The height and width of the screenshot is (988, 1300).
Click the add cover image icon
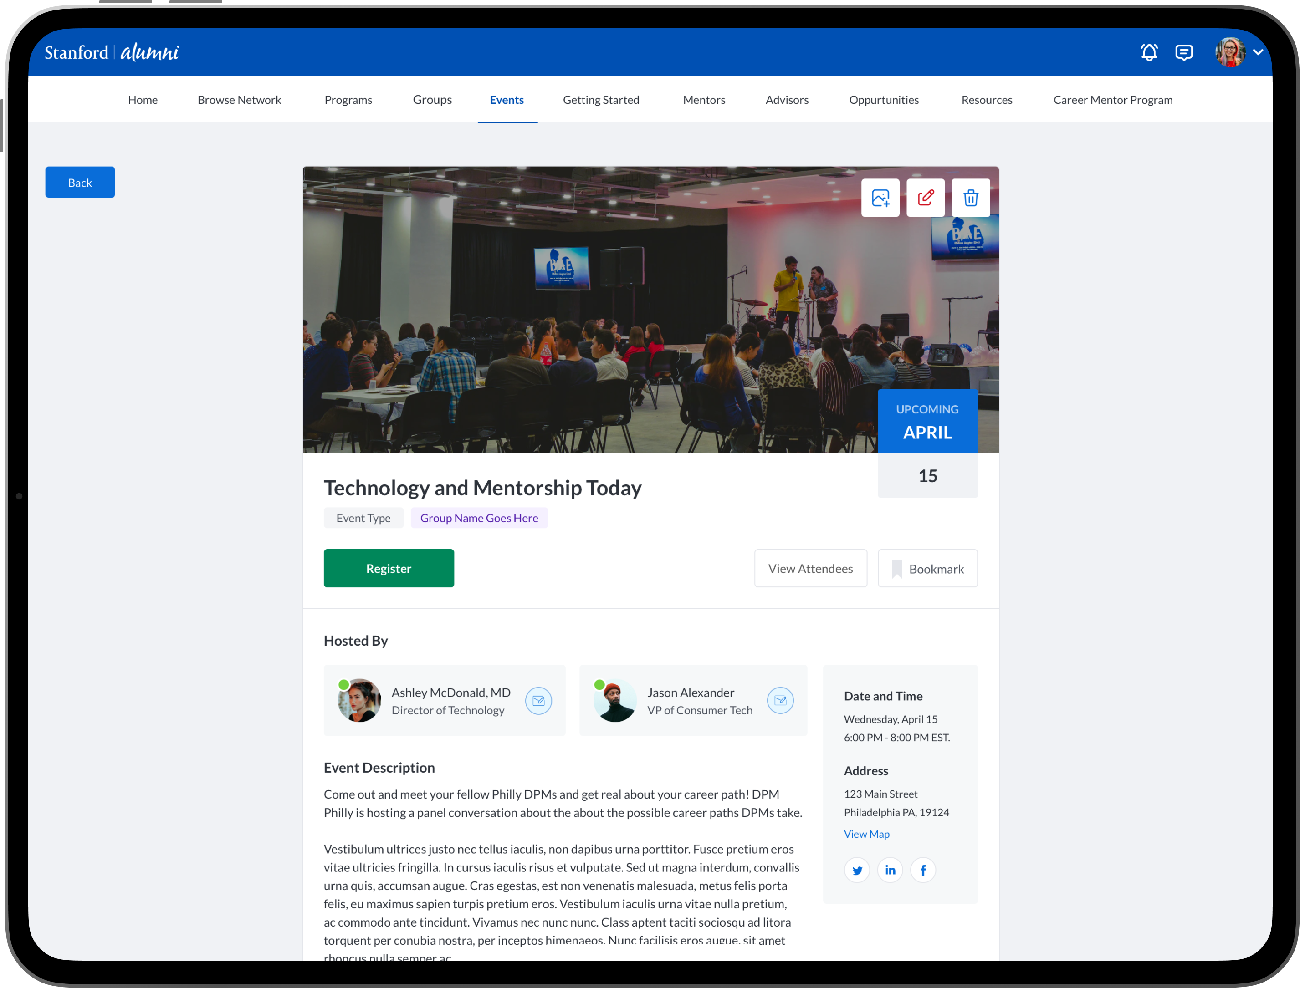coord(880,198)
